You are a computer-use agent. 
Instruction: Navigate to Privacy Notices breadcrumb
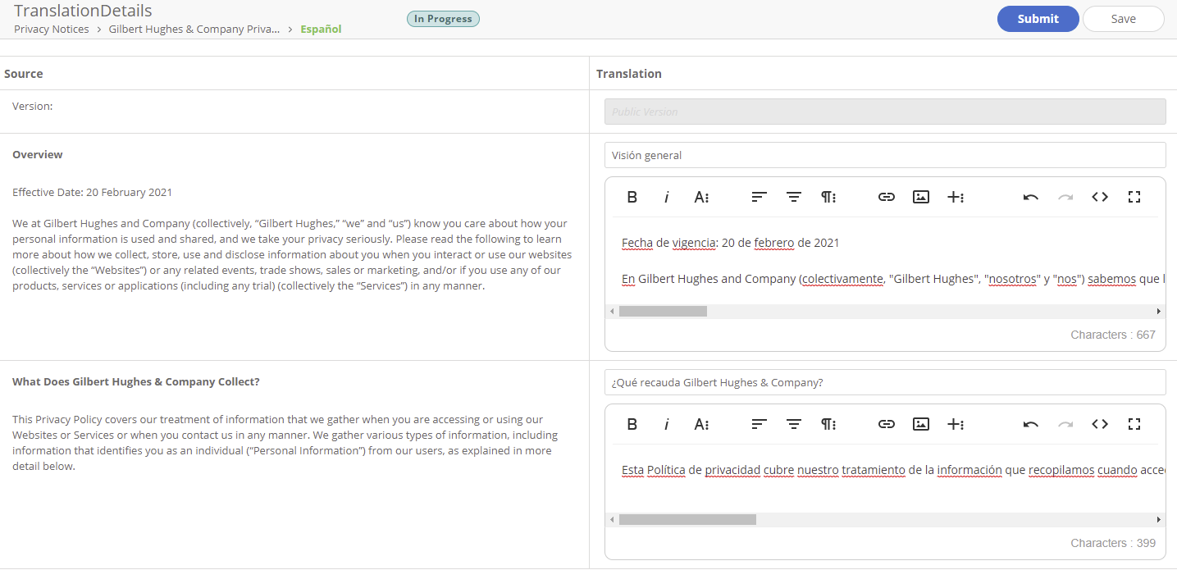(51, 29)
